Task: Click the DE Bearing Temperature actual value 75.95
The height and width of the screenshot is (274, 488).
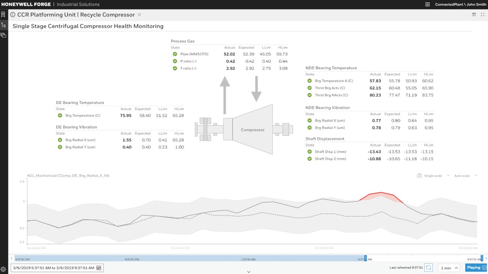Action: coord(126,115)
